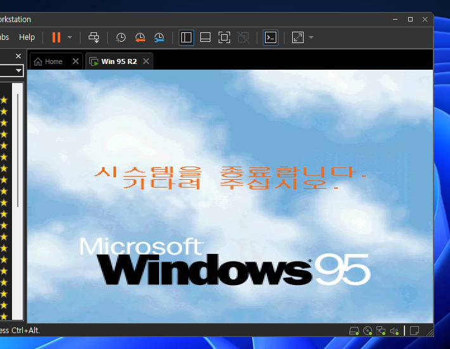The width and height of the screenshot is (450, 349).
Task: Expand the stretch mode dropdown arrow
Action: coord(311,37)
